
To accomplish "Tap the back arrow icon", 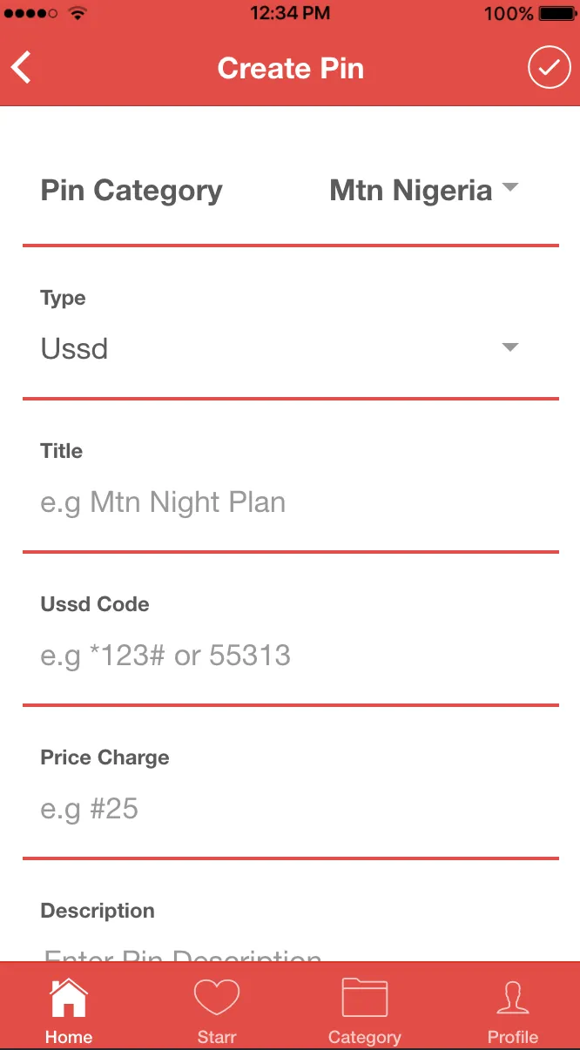I will (21, 68).
